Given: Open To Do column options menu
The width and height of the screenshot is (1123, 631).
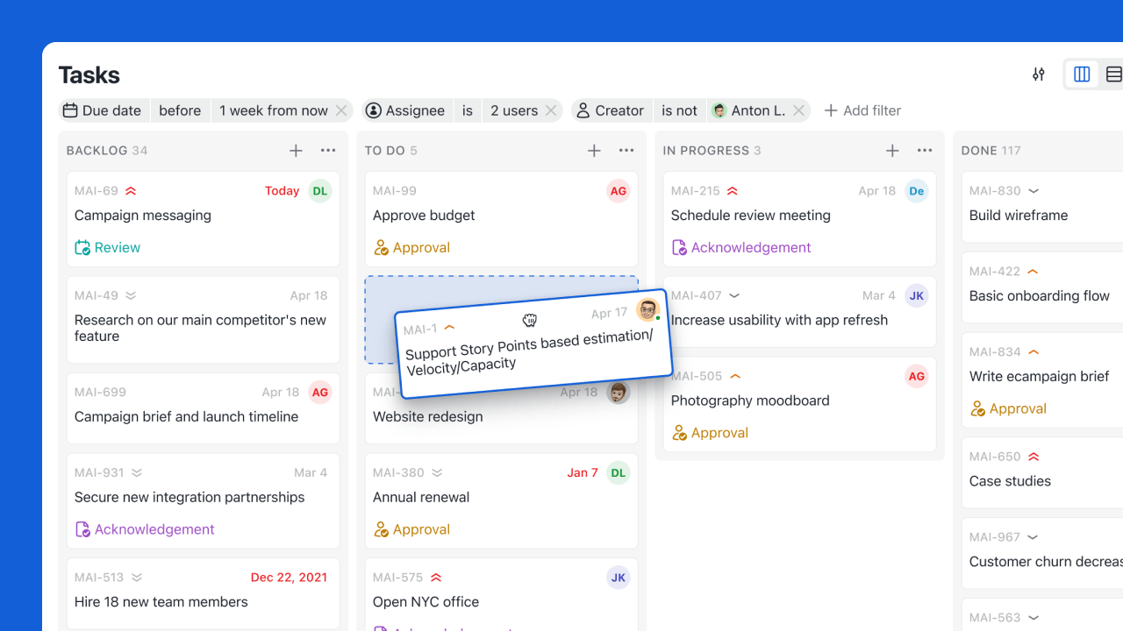Looking at the screenshot, I should [626, 151].
